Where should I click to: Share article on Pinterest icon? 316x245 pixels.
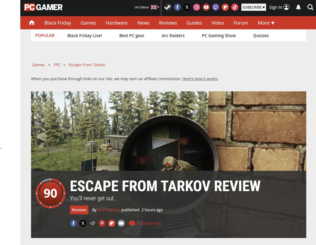click(102, 223)
